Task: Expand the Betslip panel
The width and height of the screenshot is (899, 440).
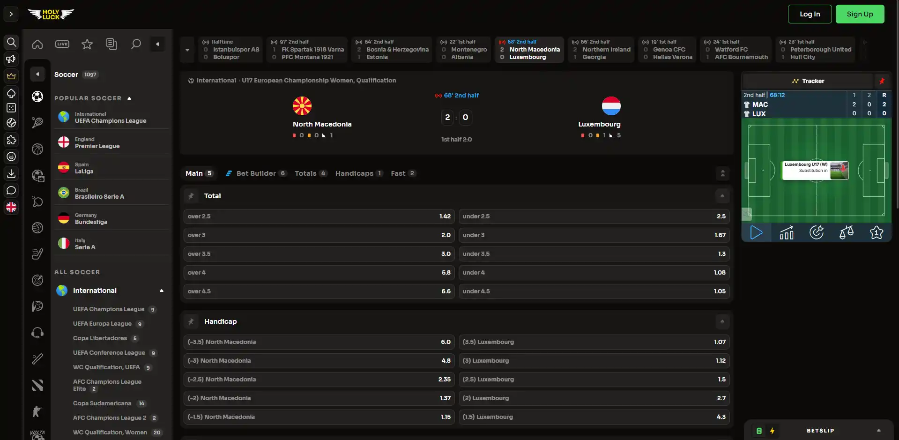Action: click(x=879, y=431)
